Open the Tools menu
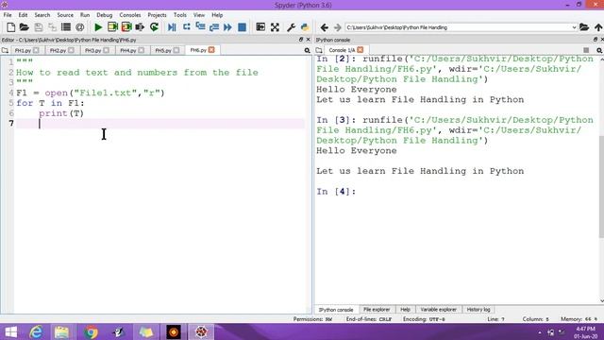The width and height of the screenshot is (604, 340). [179, 15]
